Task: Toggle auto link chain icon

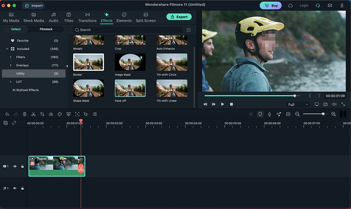Action: [14, 123]
